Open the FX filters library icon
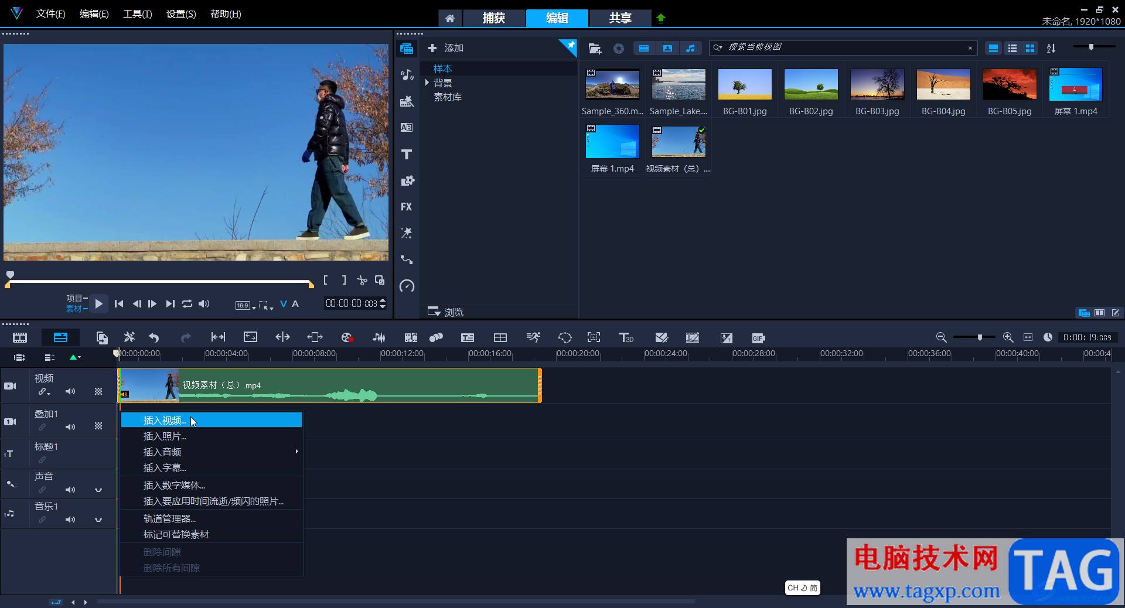 [407, 207]
